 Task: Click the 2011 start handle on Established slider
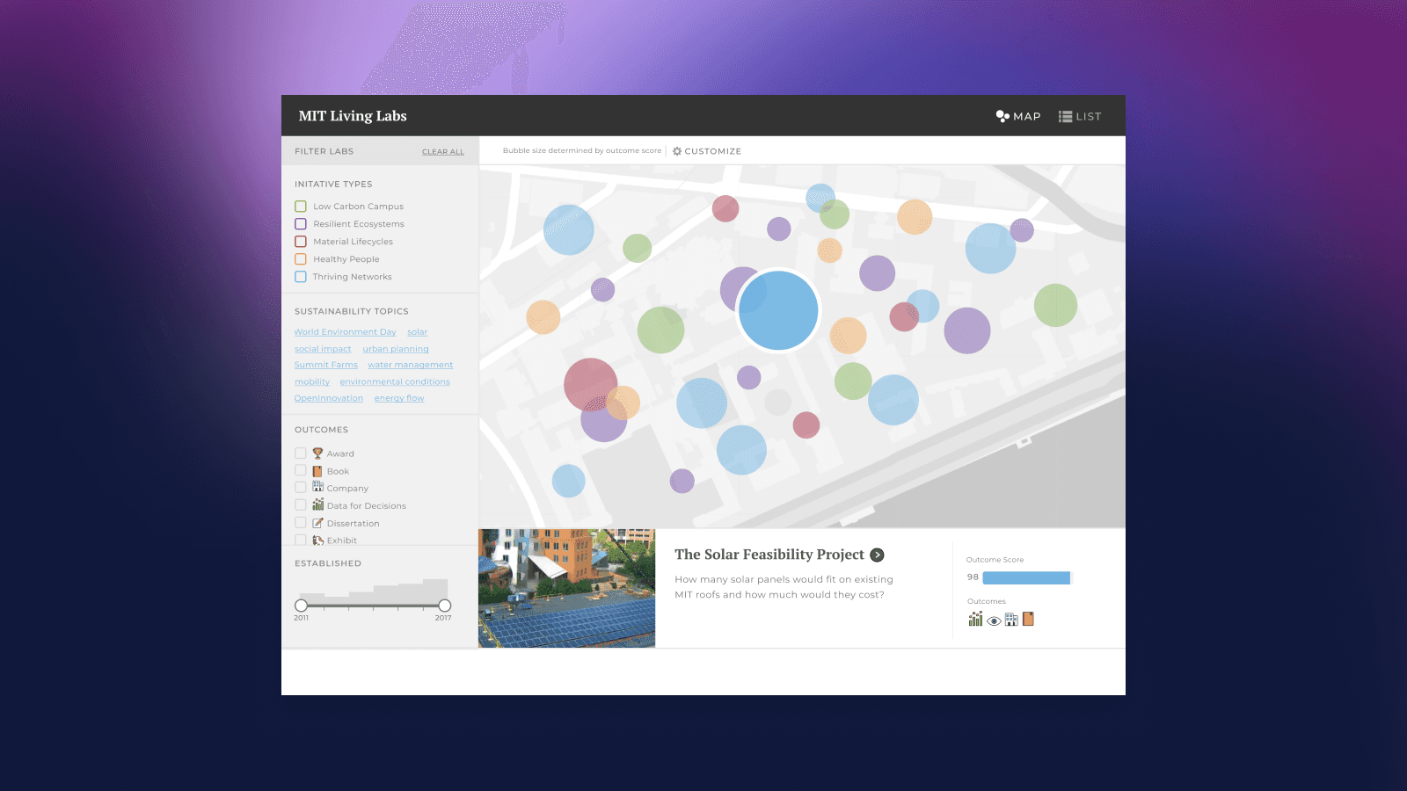[x=302, y=606]
